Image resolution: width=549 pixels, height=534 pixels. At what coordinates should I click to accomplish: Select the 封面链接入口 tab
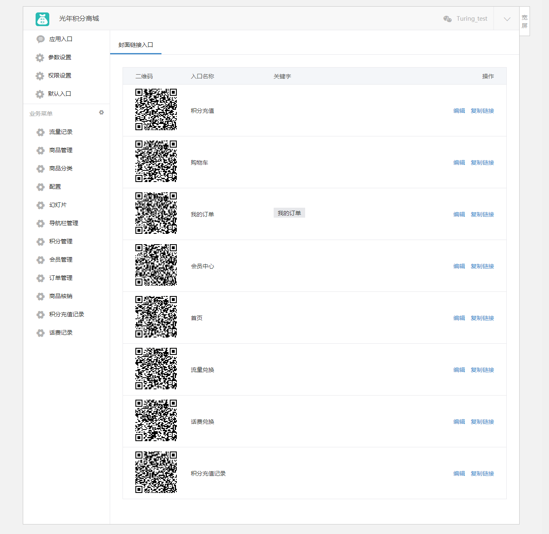click(136, 45)
